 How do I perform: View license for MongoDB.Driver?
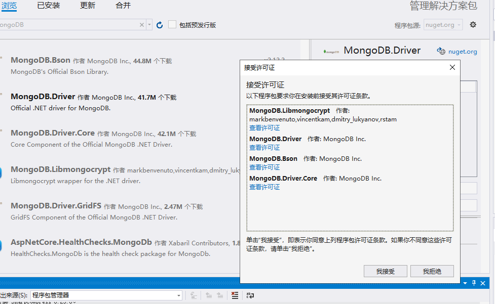(264, 147)
